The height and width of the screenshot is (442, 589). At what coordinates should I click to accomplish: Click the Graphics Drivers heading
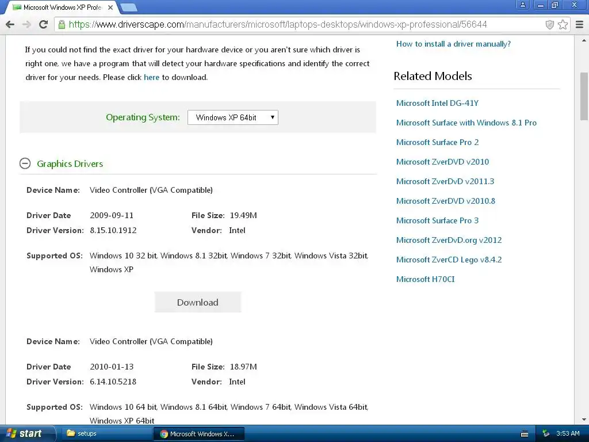point(70,164)
